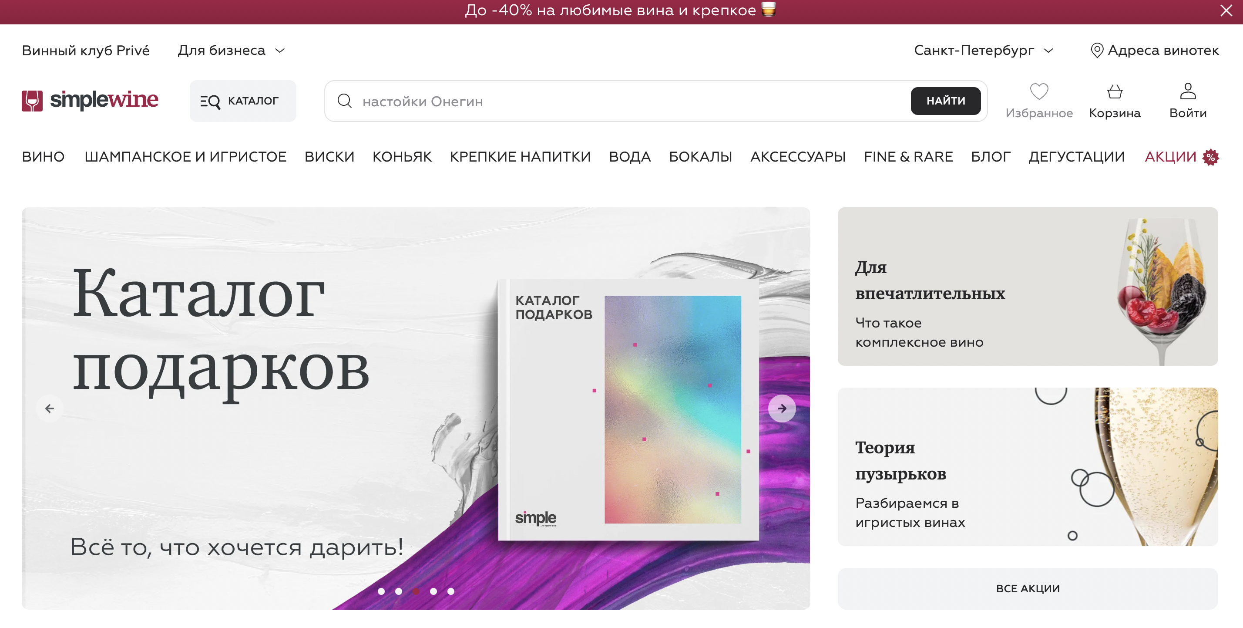Open "Теория пузырьков" sparkling card
Screen dimensions: 1243x628
click(1028, 467)
